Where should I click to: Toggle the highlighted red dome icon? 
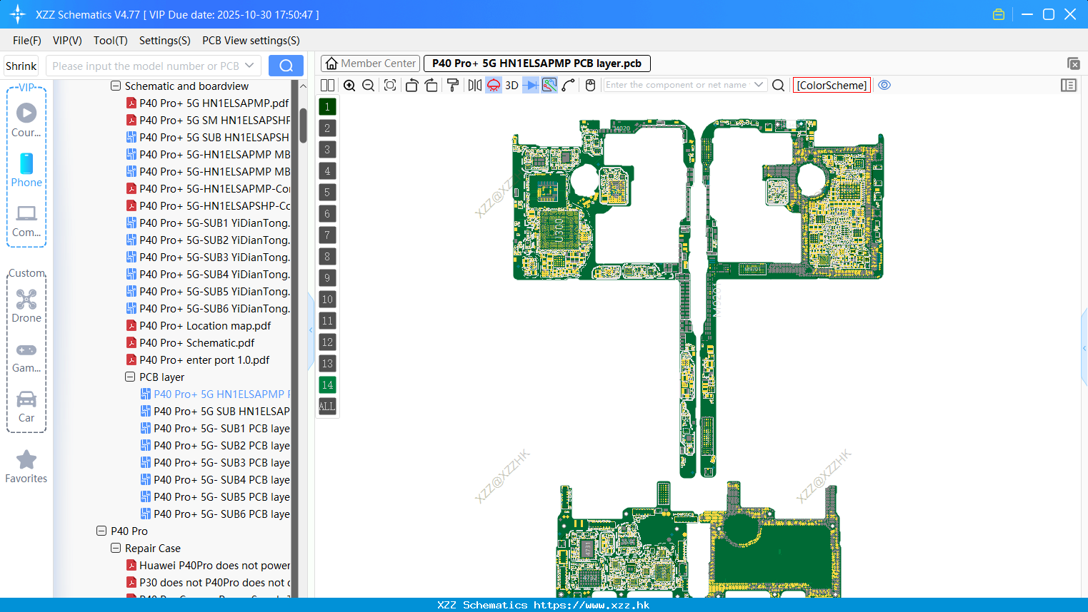(494, 85)
